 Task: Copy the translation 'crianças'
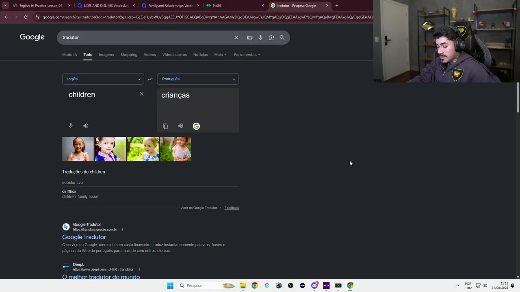pyautogui.click(x=165, y=126)
